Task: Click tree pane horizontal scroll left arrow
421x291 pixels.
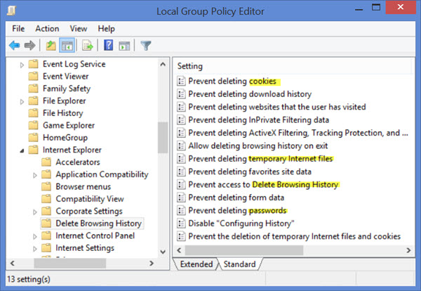Action: [13, 263]
